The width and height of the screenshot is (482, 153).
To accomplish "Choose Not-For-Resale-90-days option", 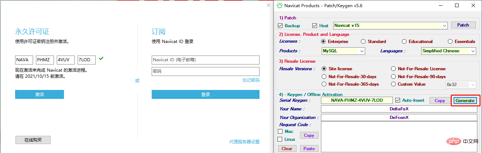I will (393, 76).
